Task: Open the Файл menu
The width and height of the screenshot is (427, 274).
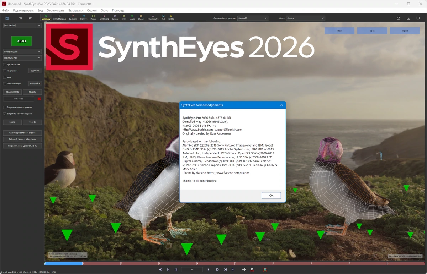Action: coord(6,10)
